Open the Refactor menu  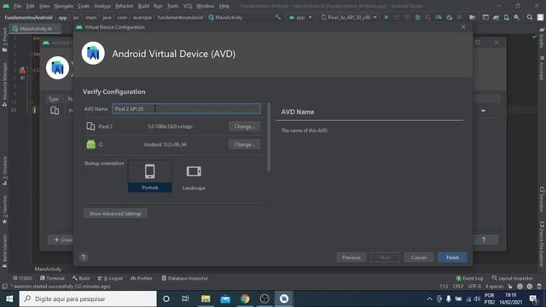124,6
